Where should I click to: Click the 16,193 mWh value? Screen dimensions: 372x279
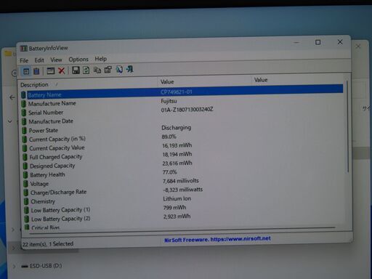click(x=177, y=145)
